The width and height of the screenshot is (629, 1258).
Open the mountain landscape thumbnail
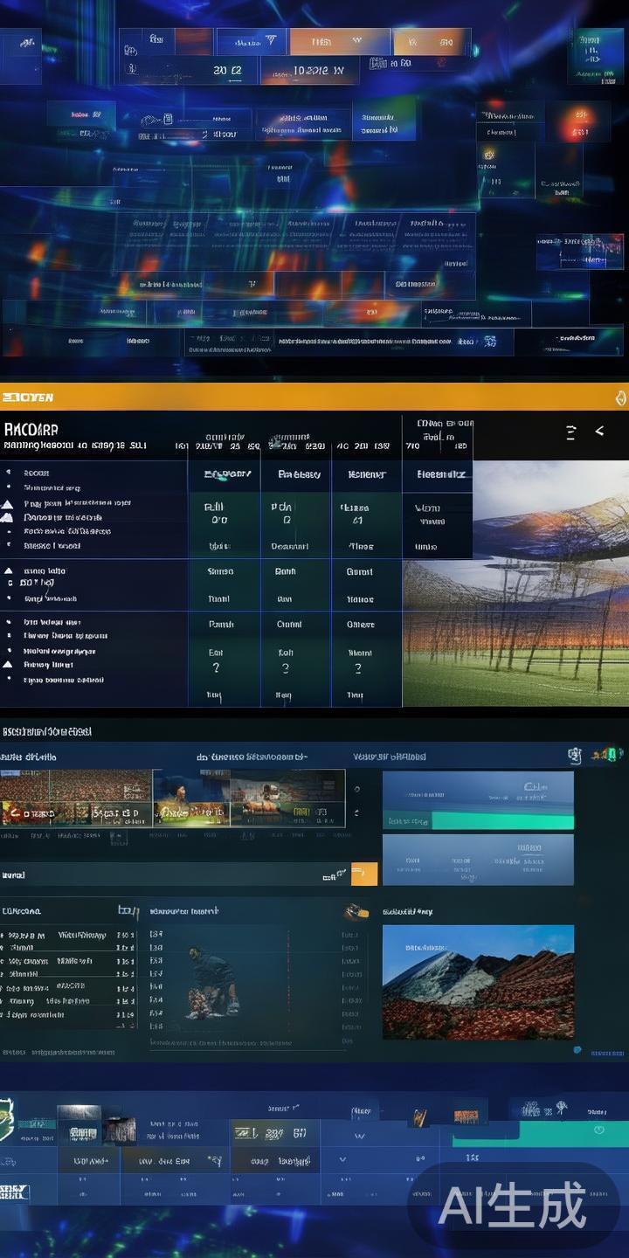point(478,982)
